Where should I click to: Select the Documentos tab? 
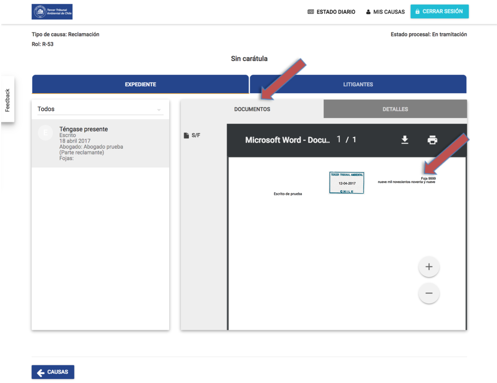(x=252, y=109)
